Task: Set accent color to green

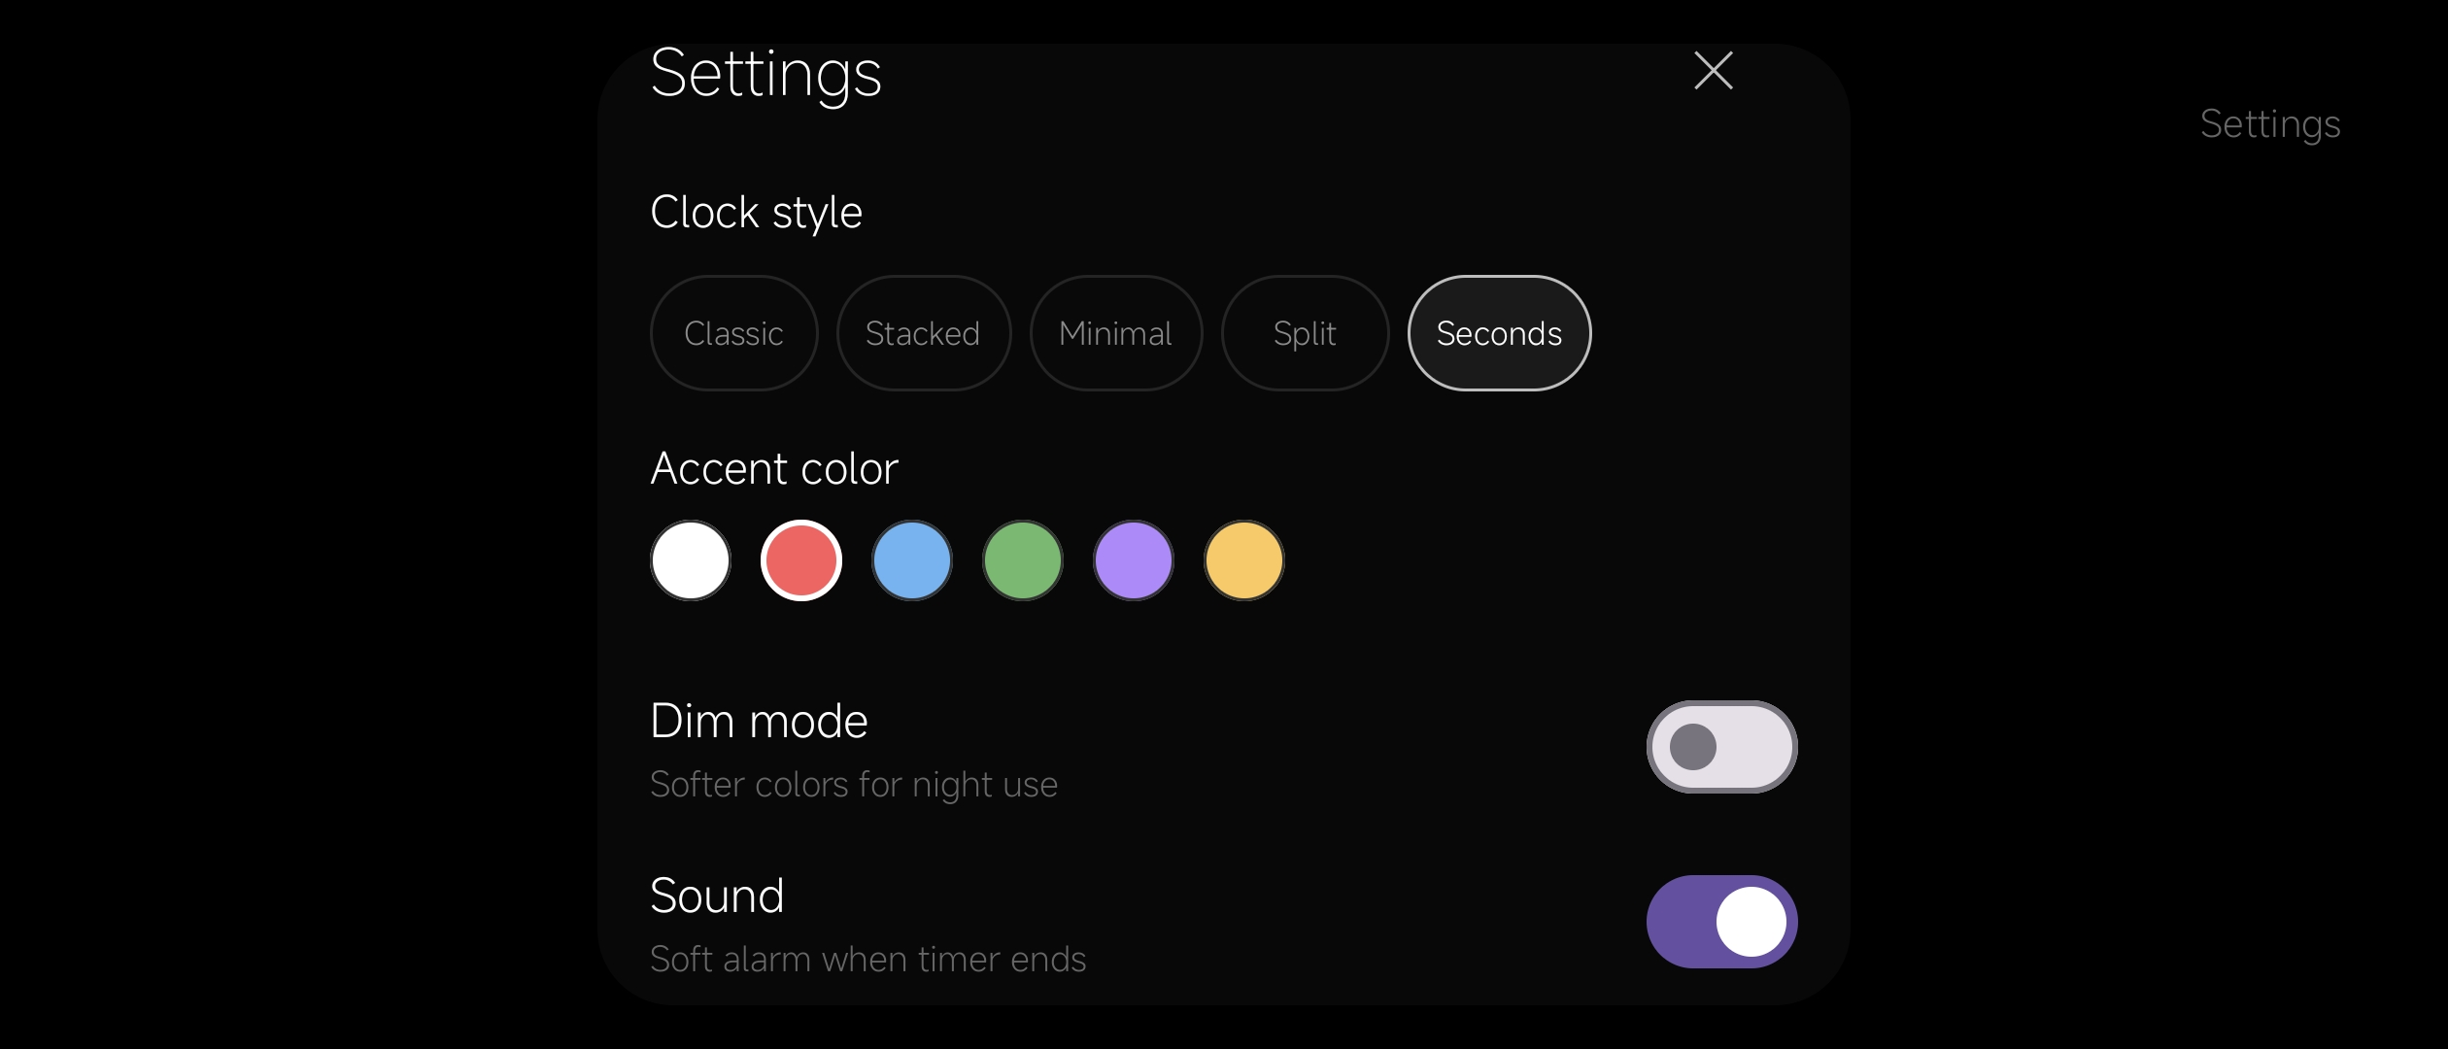Action: tap(1023, 560)
